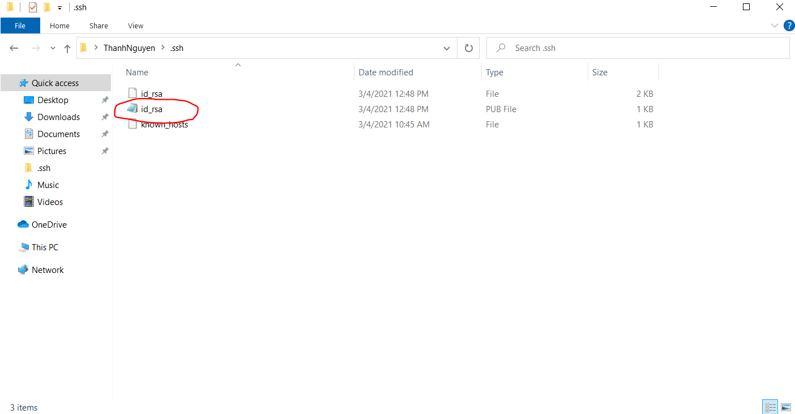Refresh the .ssh folder view

point(468,48)
